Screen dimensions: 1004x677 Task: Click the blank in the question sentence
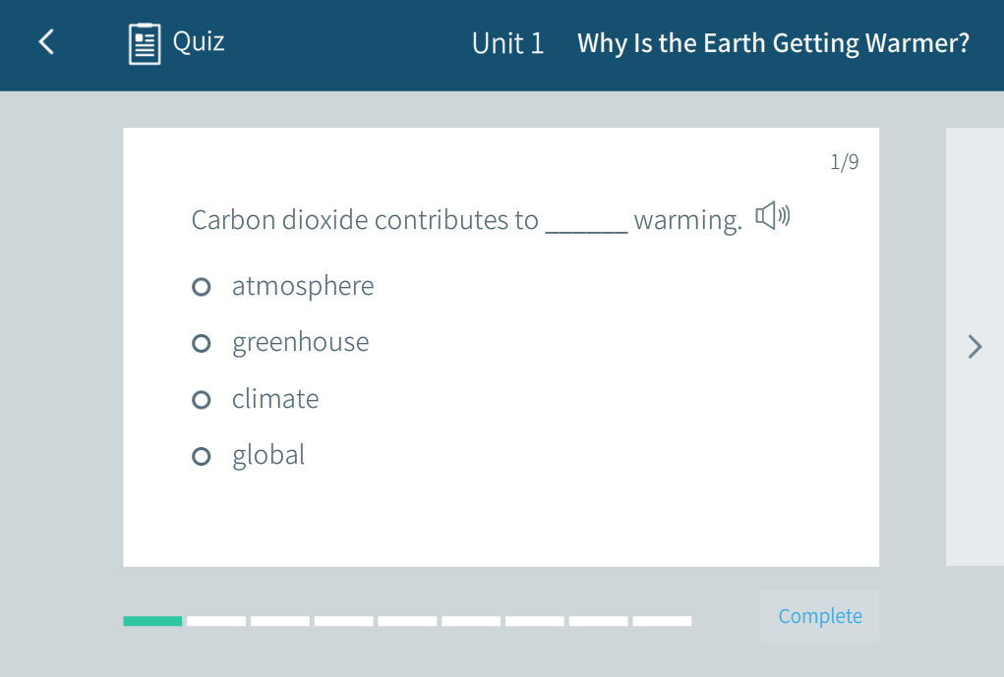pyautogui.click(x=586, y=222)
